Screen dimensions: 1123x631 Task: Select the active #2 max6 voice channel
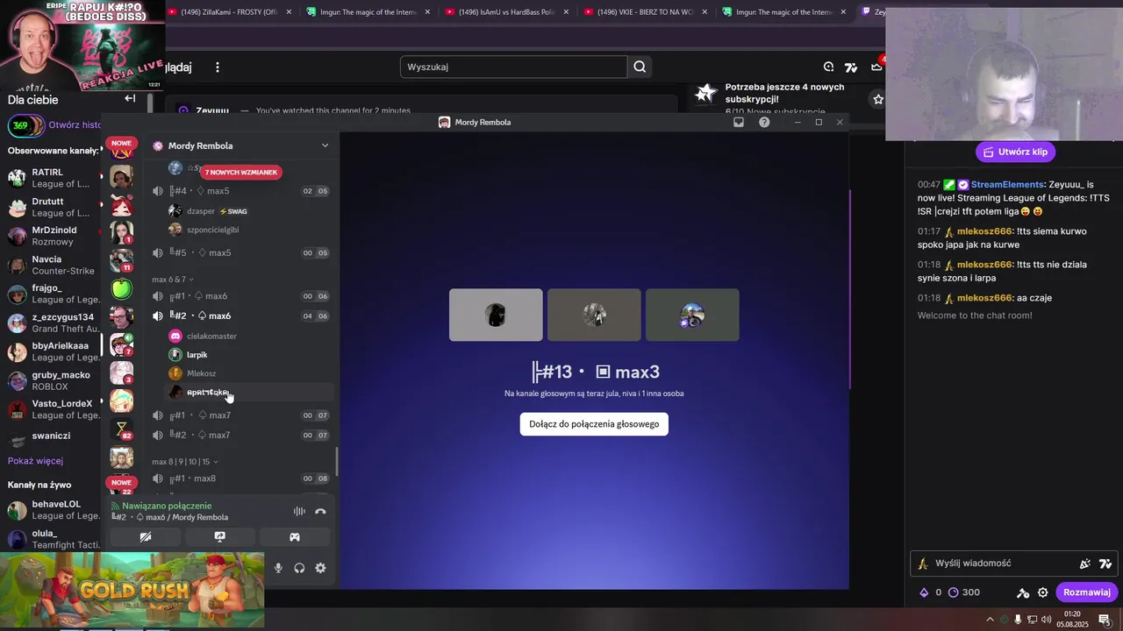[x=240, y=315]
